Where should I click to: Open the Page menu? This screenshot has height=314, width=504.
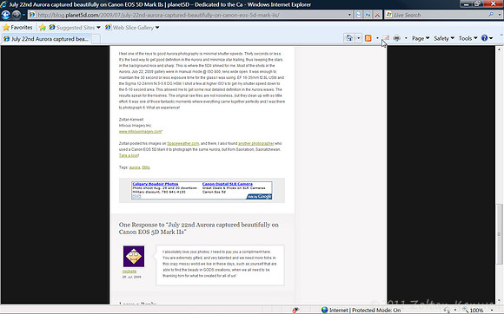coord(421,38)
